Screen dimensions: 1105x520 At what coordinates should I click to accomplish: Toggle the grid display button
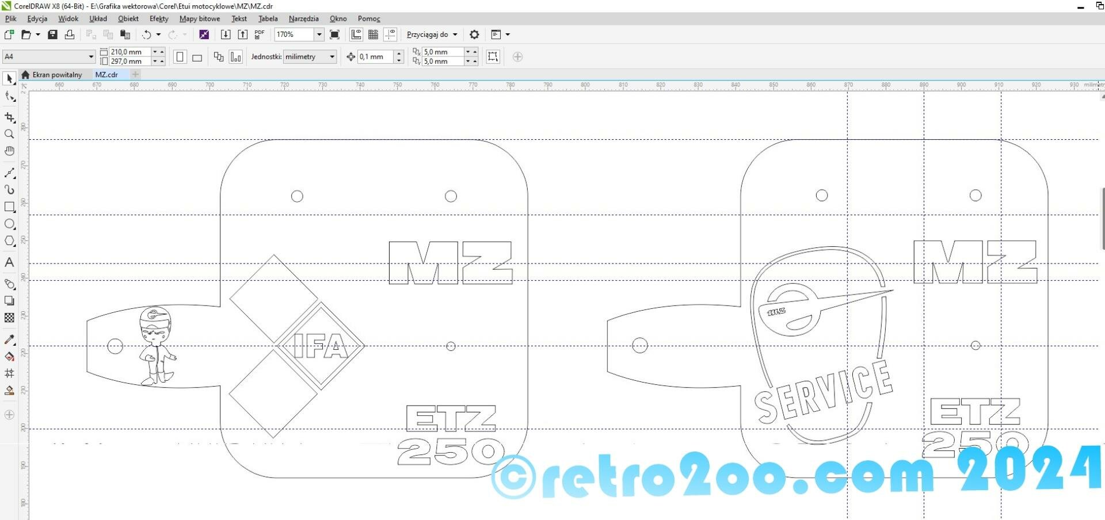tap(373, 35)
